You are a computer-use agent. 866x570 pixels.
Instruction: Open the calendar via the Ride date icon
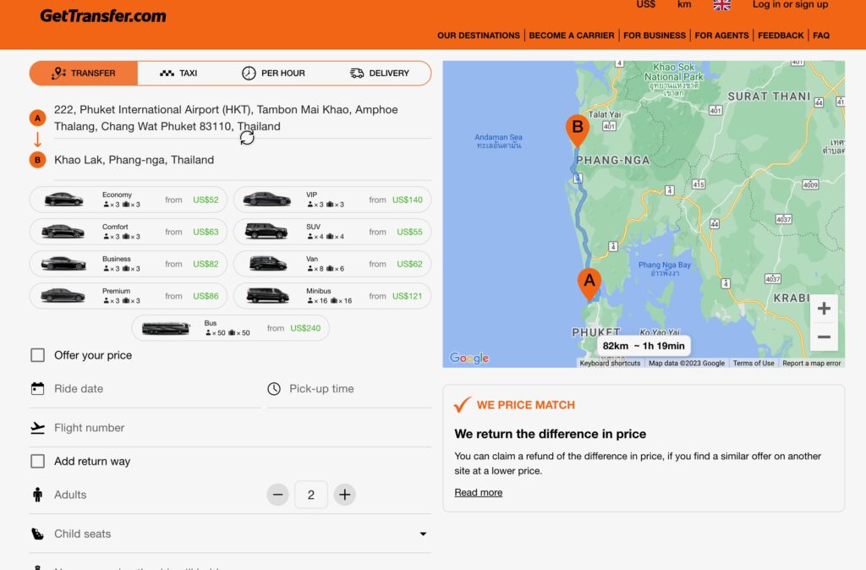coord(37,388)
